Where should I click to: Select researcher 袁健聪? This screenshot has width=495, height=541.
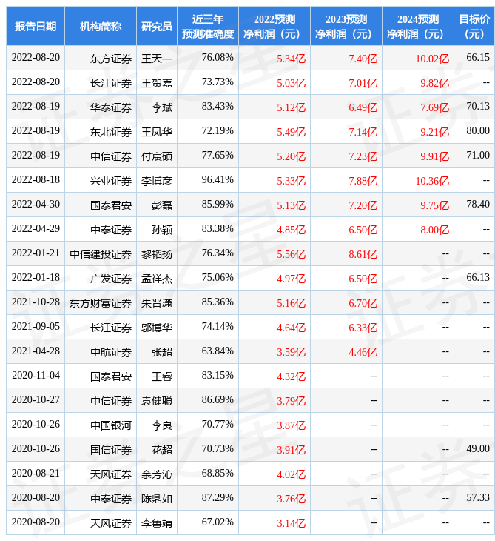157,402
